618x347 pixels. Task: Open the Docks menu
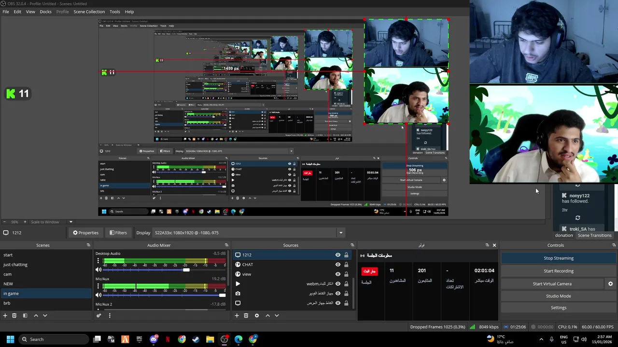[45, 12]
